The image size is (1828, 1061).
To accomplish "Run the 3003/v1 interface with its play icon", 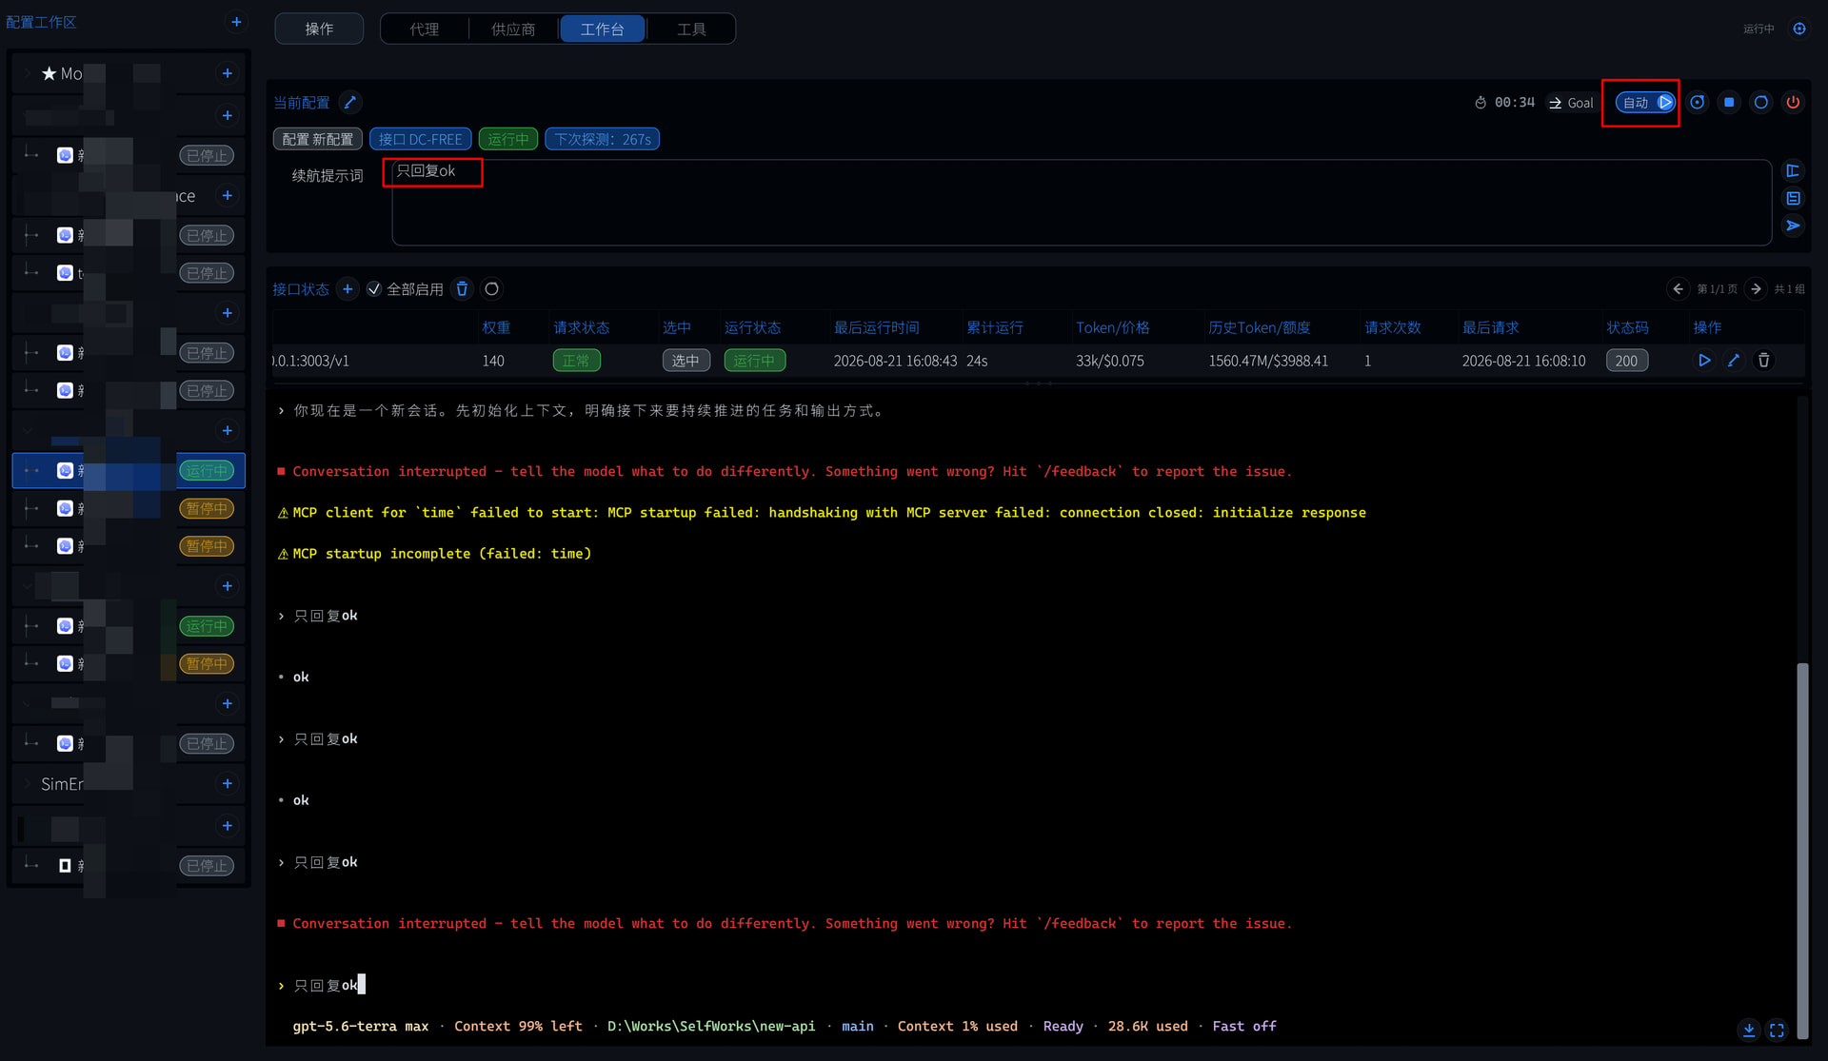I will coord(1704,361).
